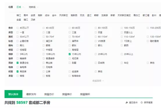This screenshot has width=161, height=110.
Task: Select the 双流 district link
Action: tap(82, 15)
